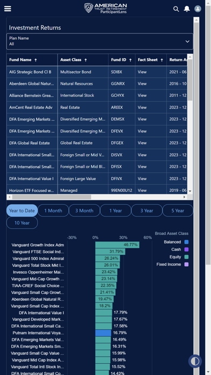The width and height of the screenshot is (211, 375).
Task: Select the 3 Month tab
Action: point(85,211)
